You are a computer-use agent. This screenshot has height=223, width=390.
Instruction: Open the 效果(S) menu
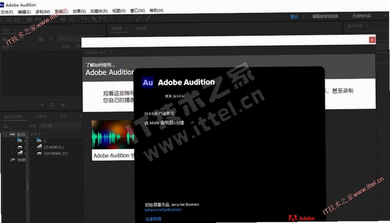pyautogui.click(x=79, y=11)
